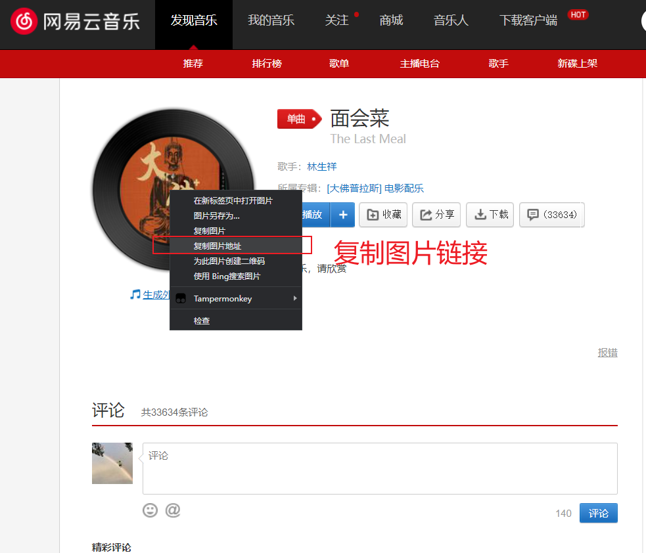The width and height of the screenshot is (646, 553).
Task: Click the blue 播放 play button
Action: (x=316, y=215)
